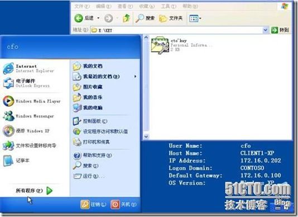Open the 收藏 menu
298x217 pixels.
click(147, 7)
